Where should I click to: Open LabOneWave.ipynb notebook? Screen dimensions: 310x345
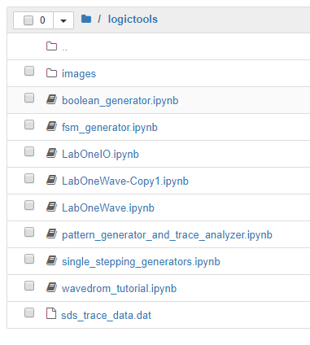[108, 208]
